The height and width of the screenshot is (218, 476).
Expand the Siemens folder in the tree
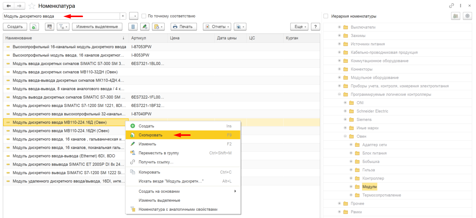[x=345, y=119]
